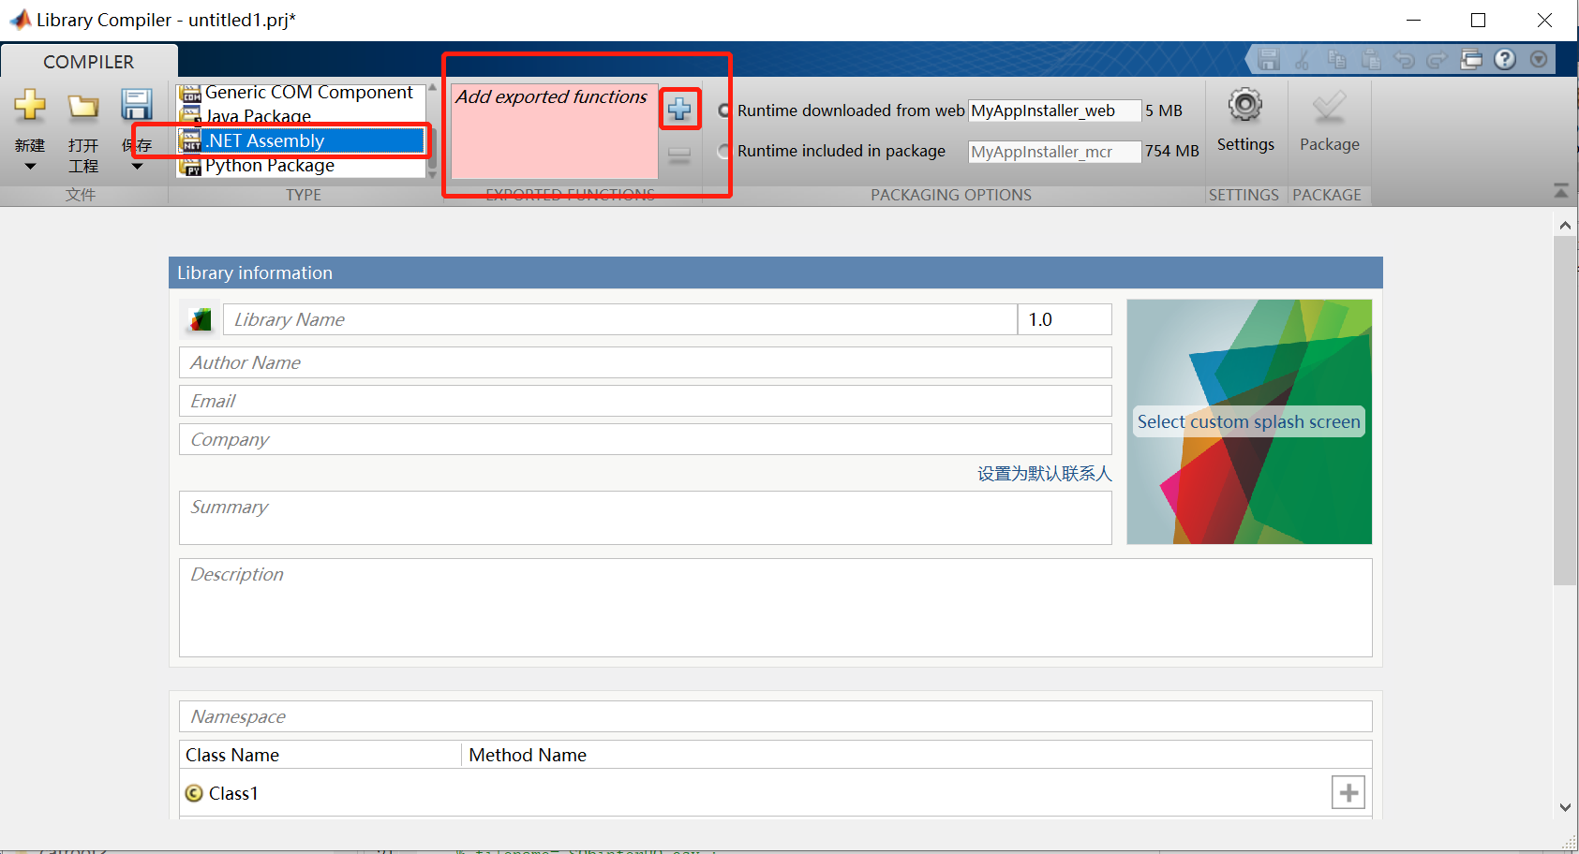The image size is (1579, 854).
Task: Click the Add exported functions box
Action: click(554, 130)
